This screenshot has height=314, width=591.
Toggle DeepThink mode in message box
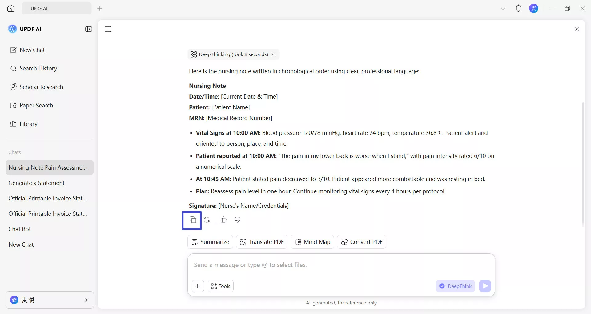point(455,286)
